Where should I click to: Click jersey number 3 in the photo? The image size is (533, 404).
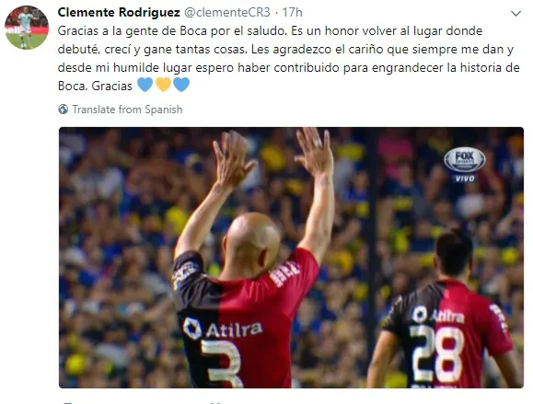tap(221, 364)
